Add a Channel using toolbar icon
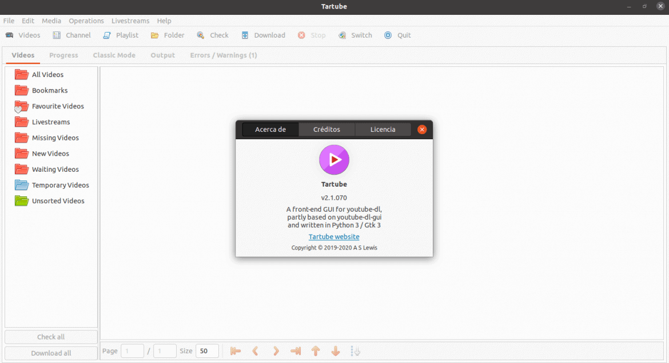The height and width of the screenshot is (363, 669). point(57,35)
